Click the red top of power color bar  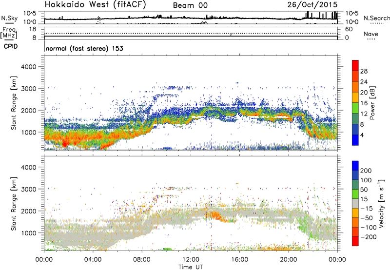355,65
